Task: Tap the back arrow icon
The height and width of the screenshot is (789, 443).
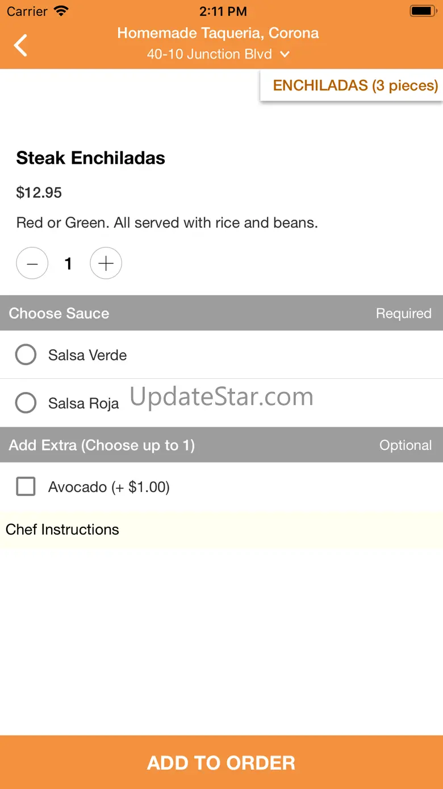Action: [21, 45]
